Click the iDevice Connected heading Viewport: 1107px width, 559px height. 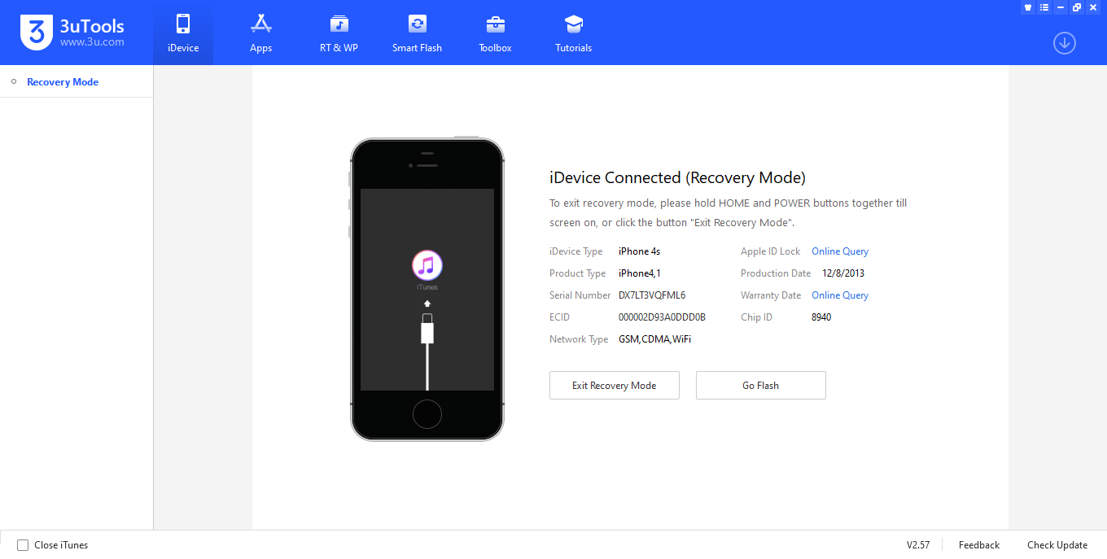pyautogui.click(x=677, y=177)
